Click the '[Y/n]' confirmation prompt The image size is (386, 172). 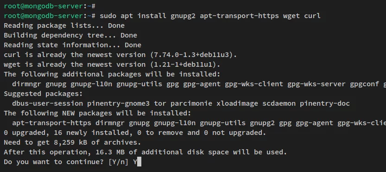click(119, 162)
